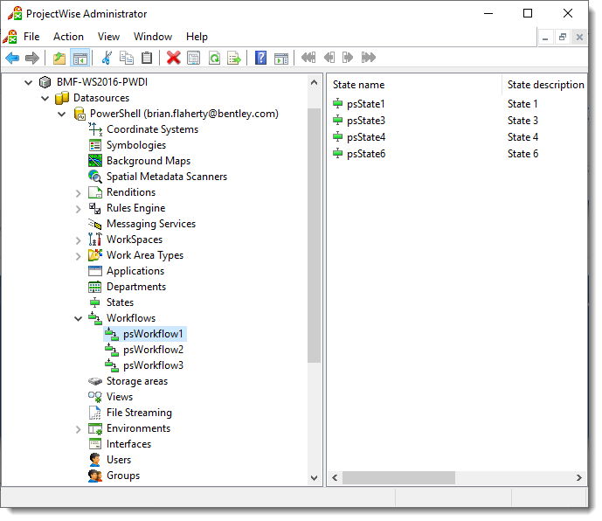The height and width of the screenshot is (521, 602).
Task: Click the Cut scissors icon
Action: coord(107,59)
